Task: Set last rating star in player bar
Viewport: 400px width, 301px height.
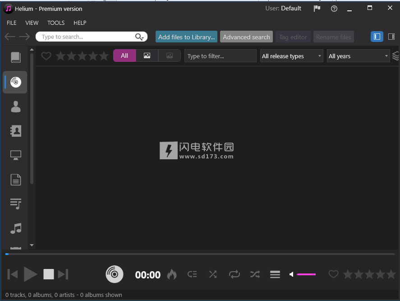Action: tap(391, 274)
